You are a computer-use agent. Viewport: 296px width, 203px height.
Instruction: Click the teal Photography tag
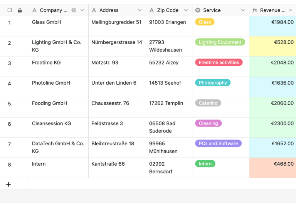point(213,83)
